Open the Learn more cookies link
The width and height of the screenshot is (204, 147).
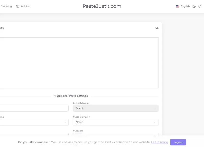click(x=159, y=142)
